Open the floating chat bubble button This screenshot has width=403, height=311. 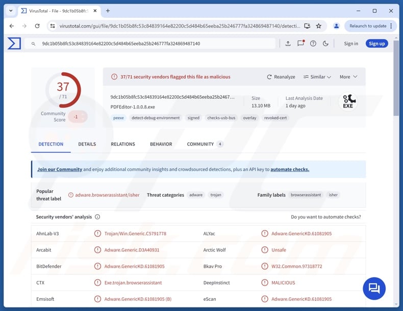click(x=374, y=289)
